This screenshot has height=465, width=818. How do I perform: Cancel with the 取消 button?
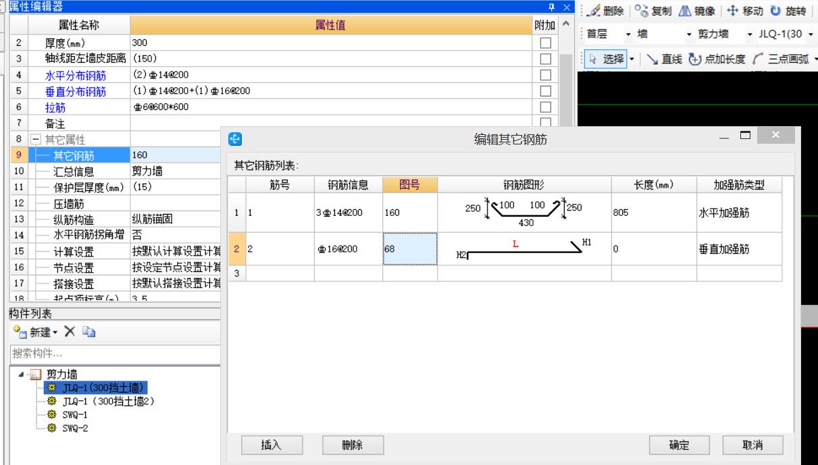click(x=753, y=444)
